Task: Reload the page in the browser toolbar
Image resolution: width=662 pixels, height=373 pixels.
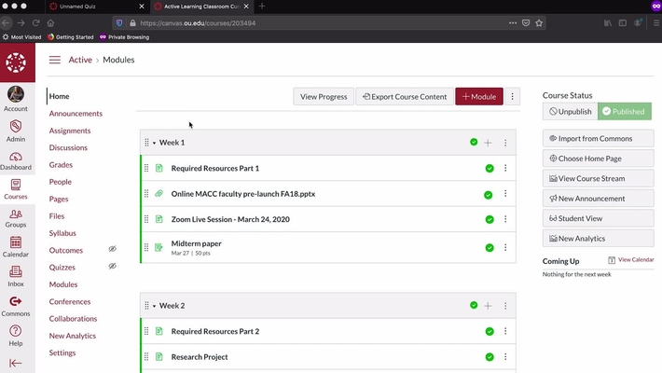Action: pos(35,22)
